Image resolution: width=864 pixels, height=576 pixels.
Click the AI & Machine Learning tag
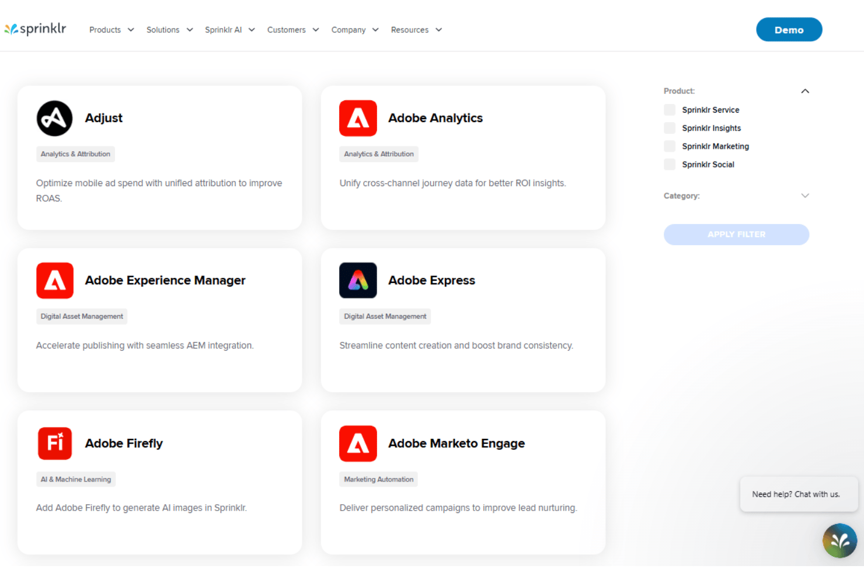point(76,479)
